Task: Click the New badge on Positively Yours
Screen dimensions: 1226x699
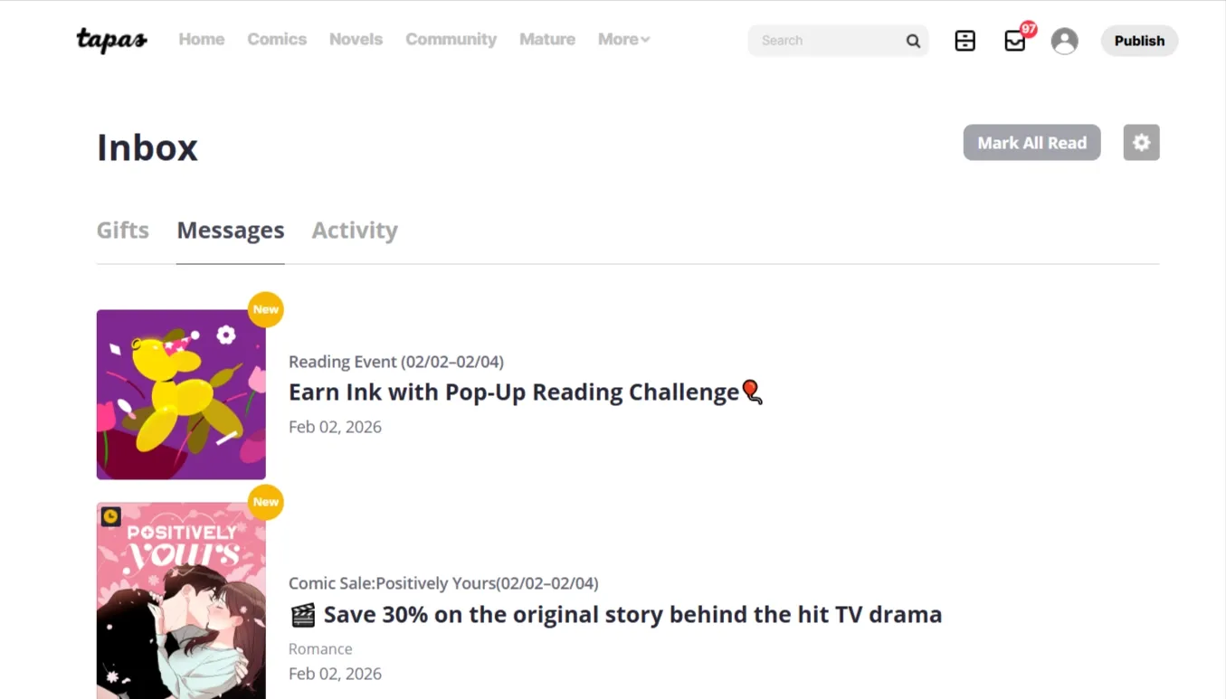Action: point(266,502)
